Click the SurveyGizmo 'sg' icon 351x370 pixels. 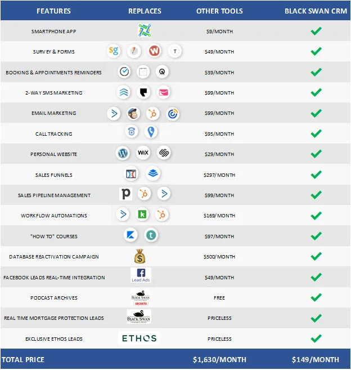click(114, 51)
